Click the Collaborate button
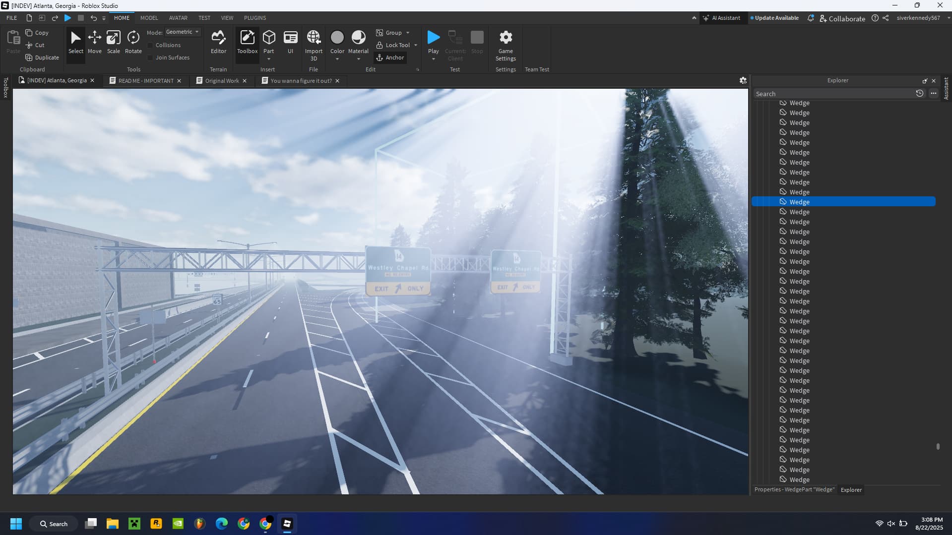 point(842,18)
